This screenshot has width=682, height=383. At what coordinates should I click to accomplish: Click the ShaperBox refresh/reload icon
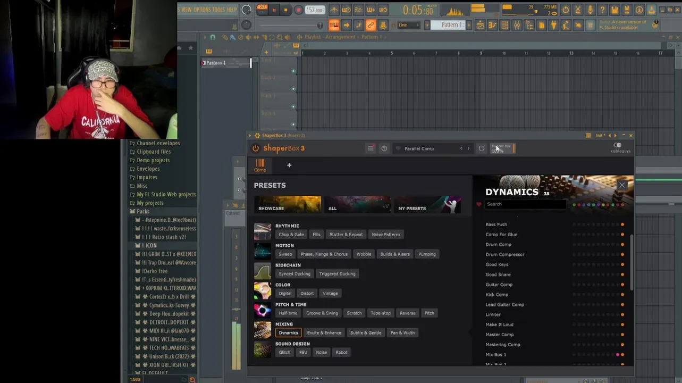(482, 148)
